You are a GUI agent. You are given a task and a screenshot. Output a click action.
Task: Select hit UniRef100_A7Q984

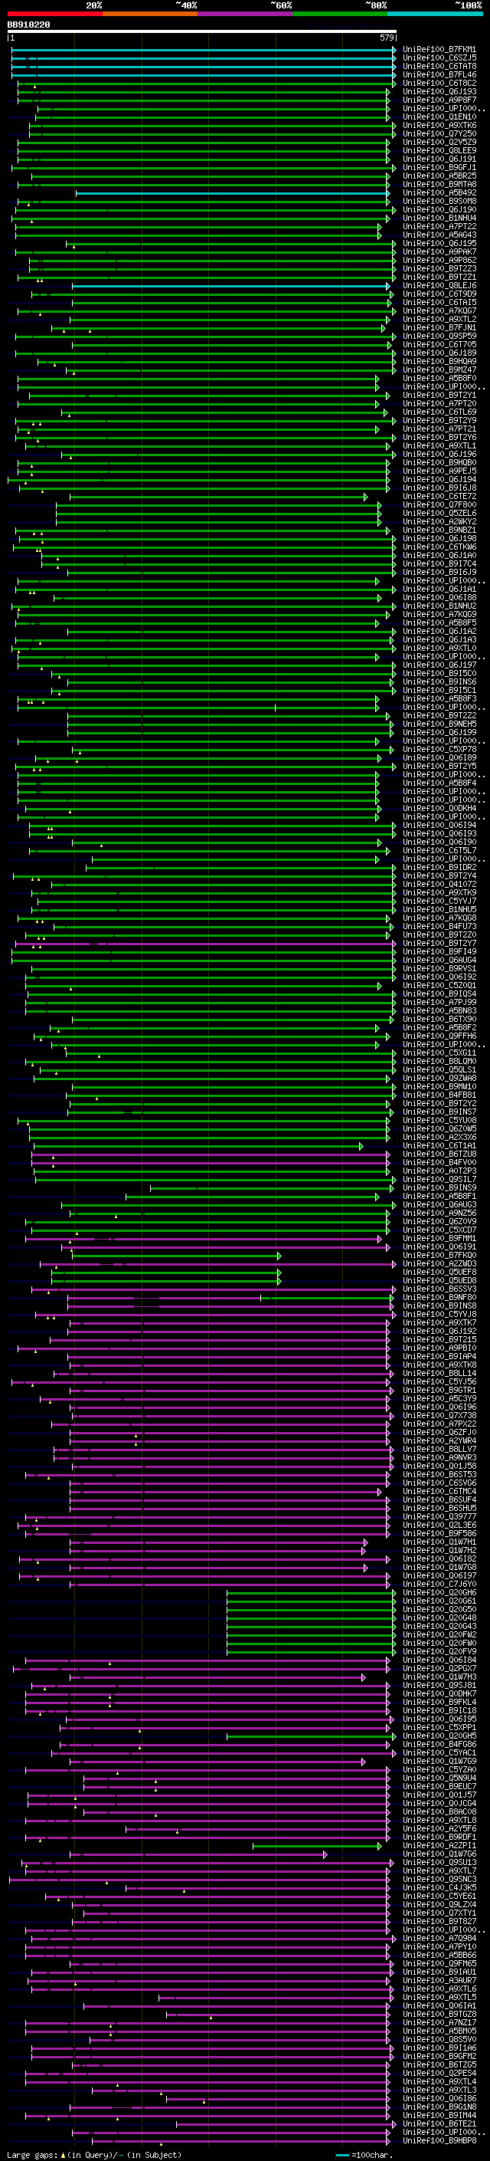[x=439, y=1938]
